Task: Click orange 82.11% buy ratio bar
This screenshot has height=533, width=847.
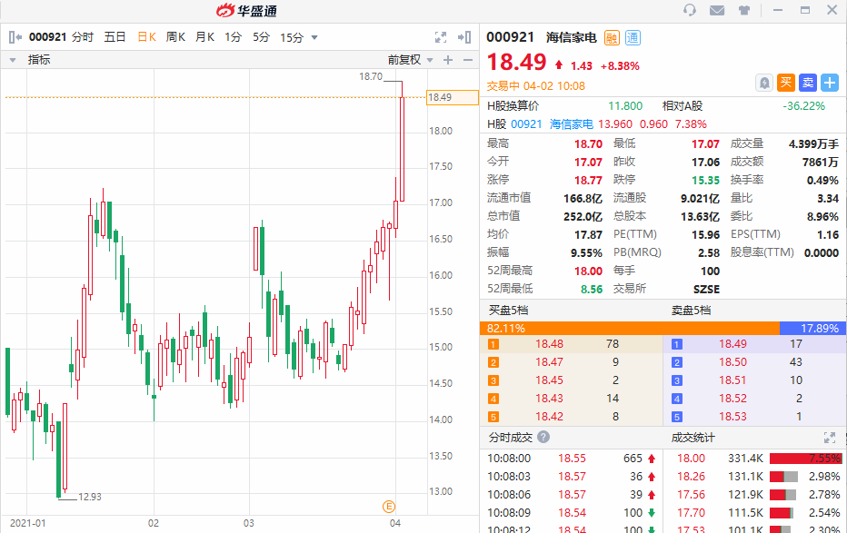Action: point(630,328)
